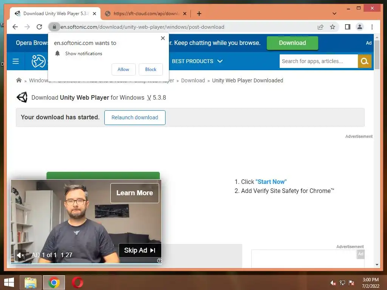Viewport: 387px width, 290px height.
Task: Open File Explorer from taskbar
Action: pos(31,282)
